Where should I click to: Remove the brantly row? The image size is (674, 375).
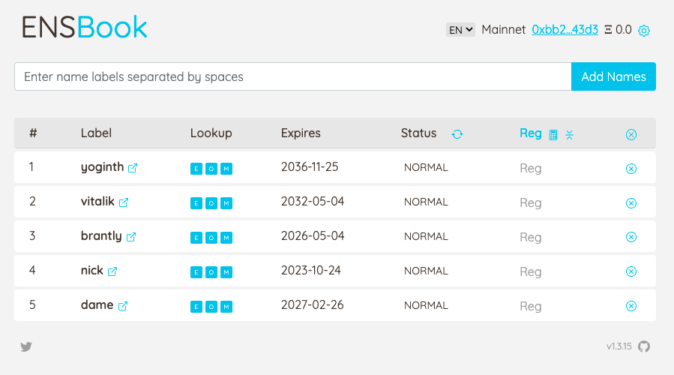tap(631, 237)
